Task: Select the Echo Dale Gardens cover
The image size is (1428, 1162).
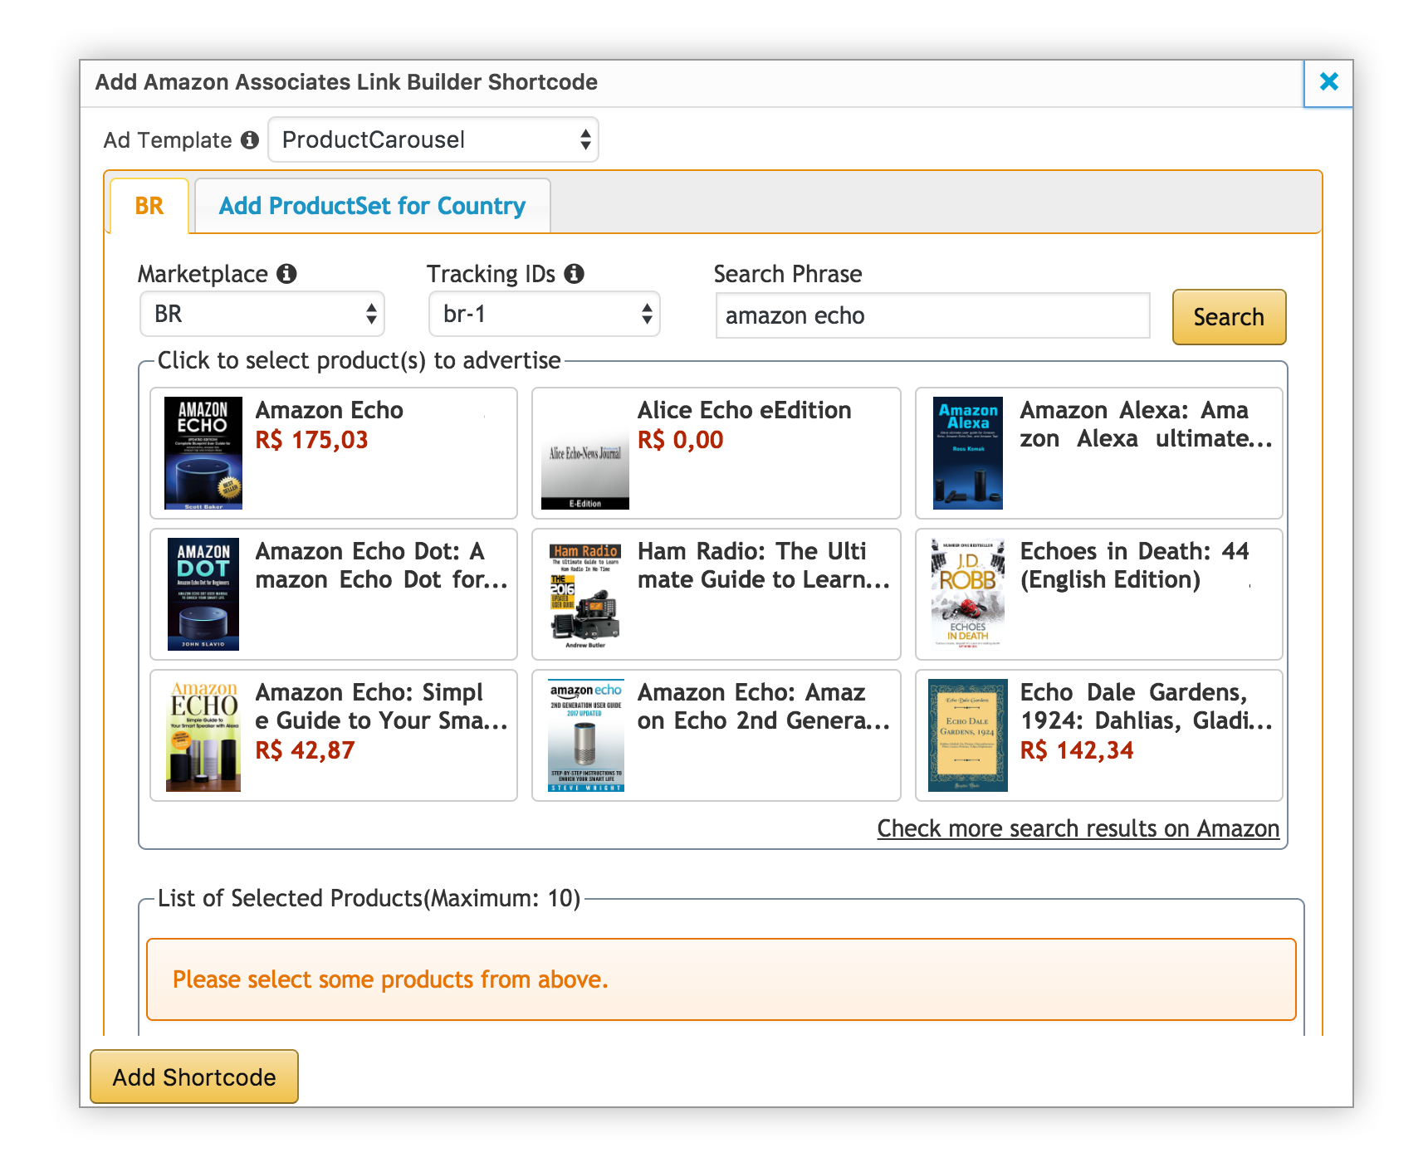Action: coord(968,735)
